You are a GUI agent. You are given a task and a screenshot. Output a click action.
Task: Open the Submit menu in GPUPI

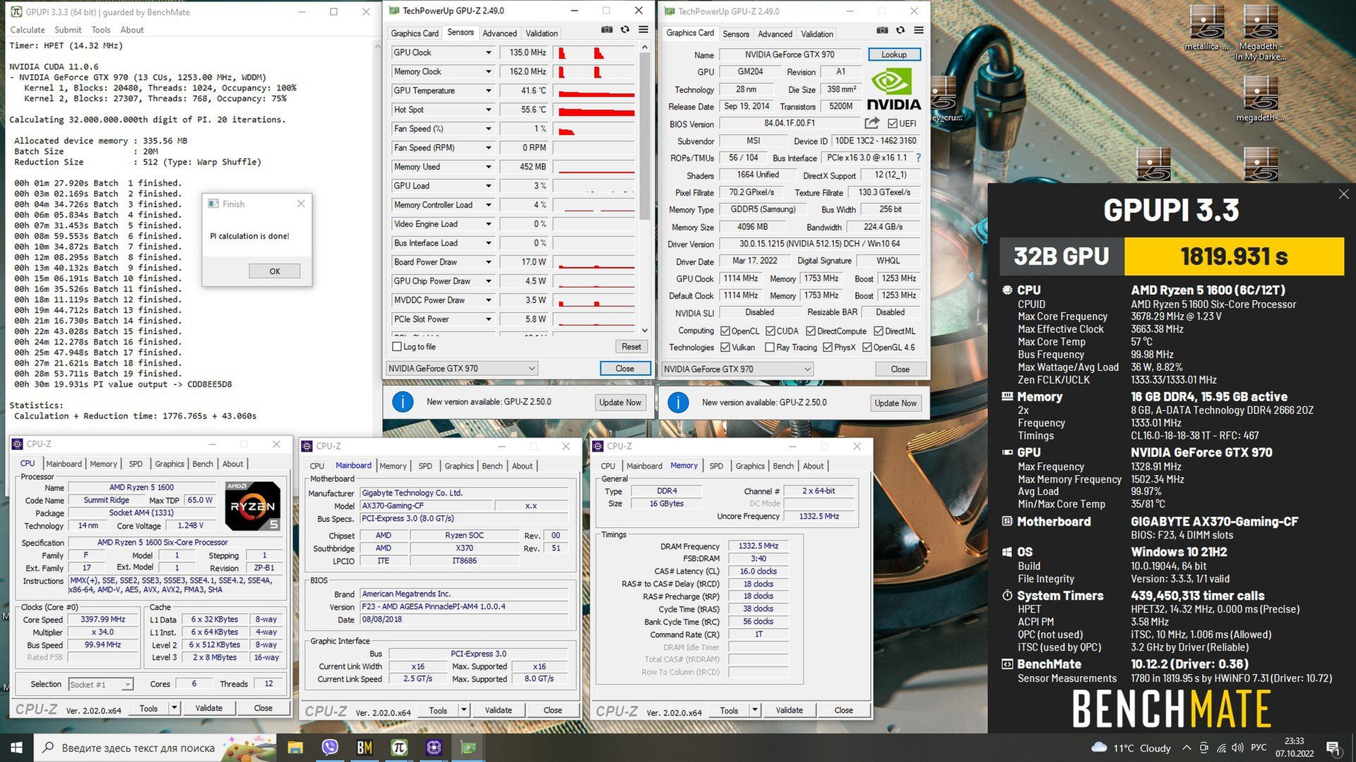tap(68, 30)
